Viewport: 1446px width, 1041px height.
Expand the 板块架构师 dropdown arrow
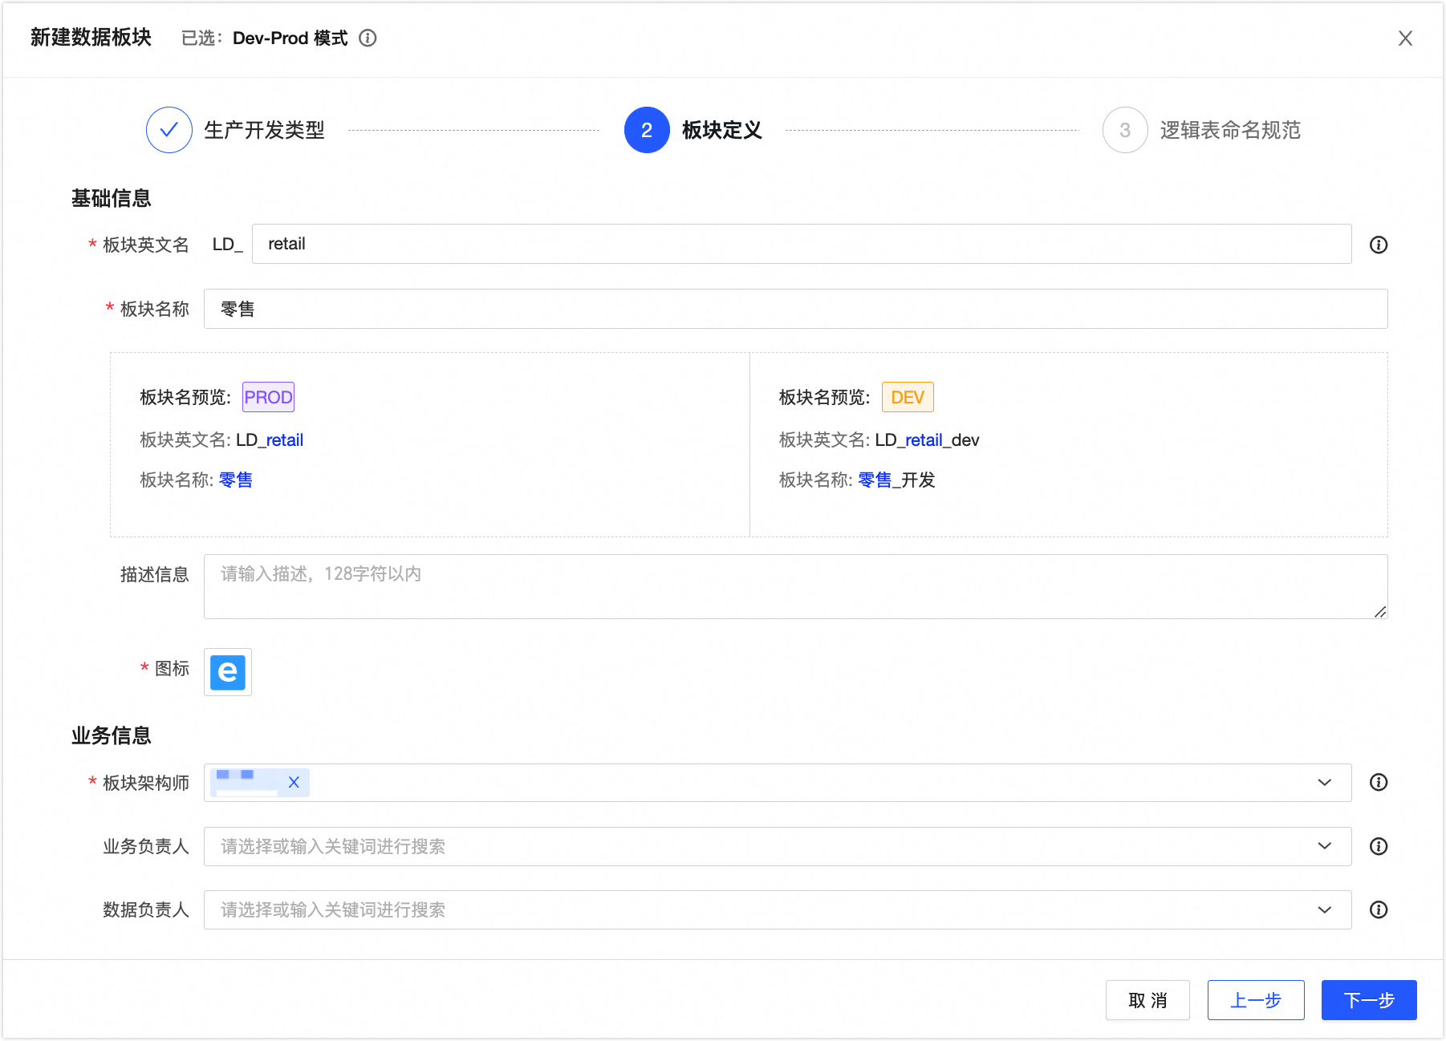[1324, 782]
